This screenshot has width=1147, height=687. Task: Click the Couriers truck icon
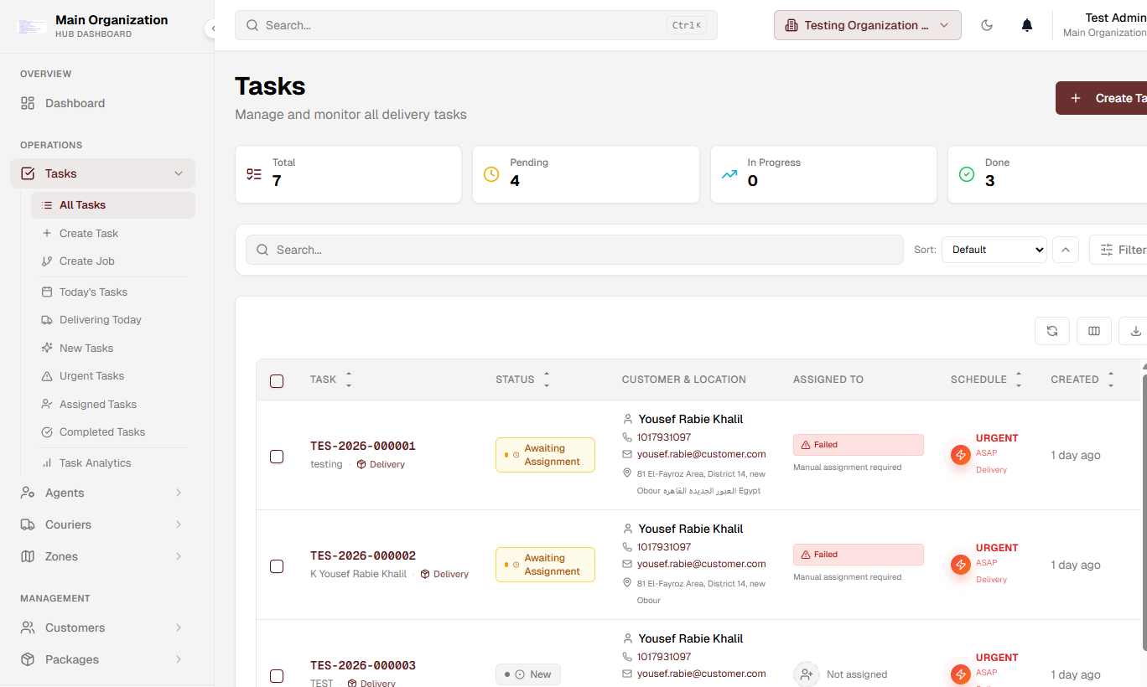[x=28, y=524]
